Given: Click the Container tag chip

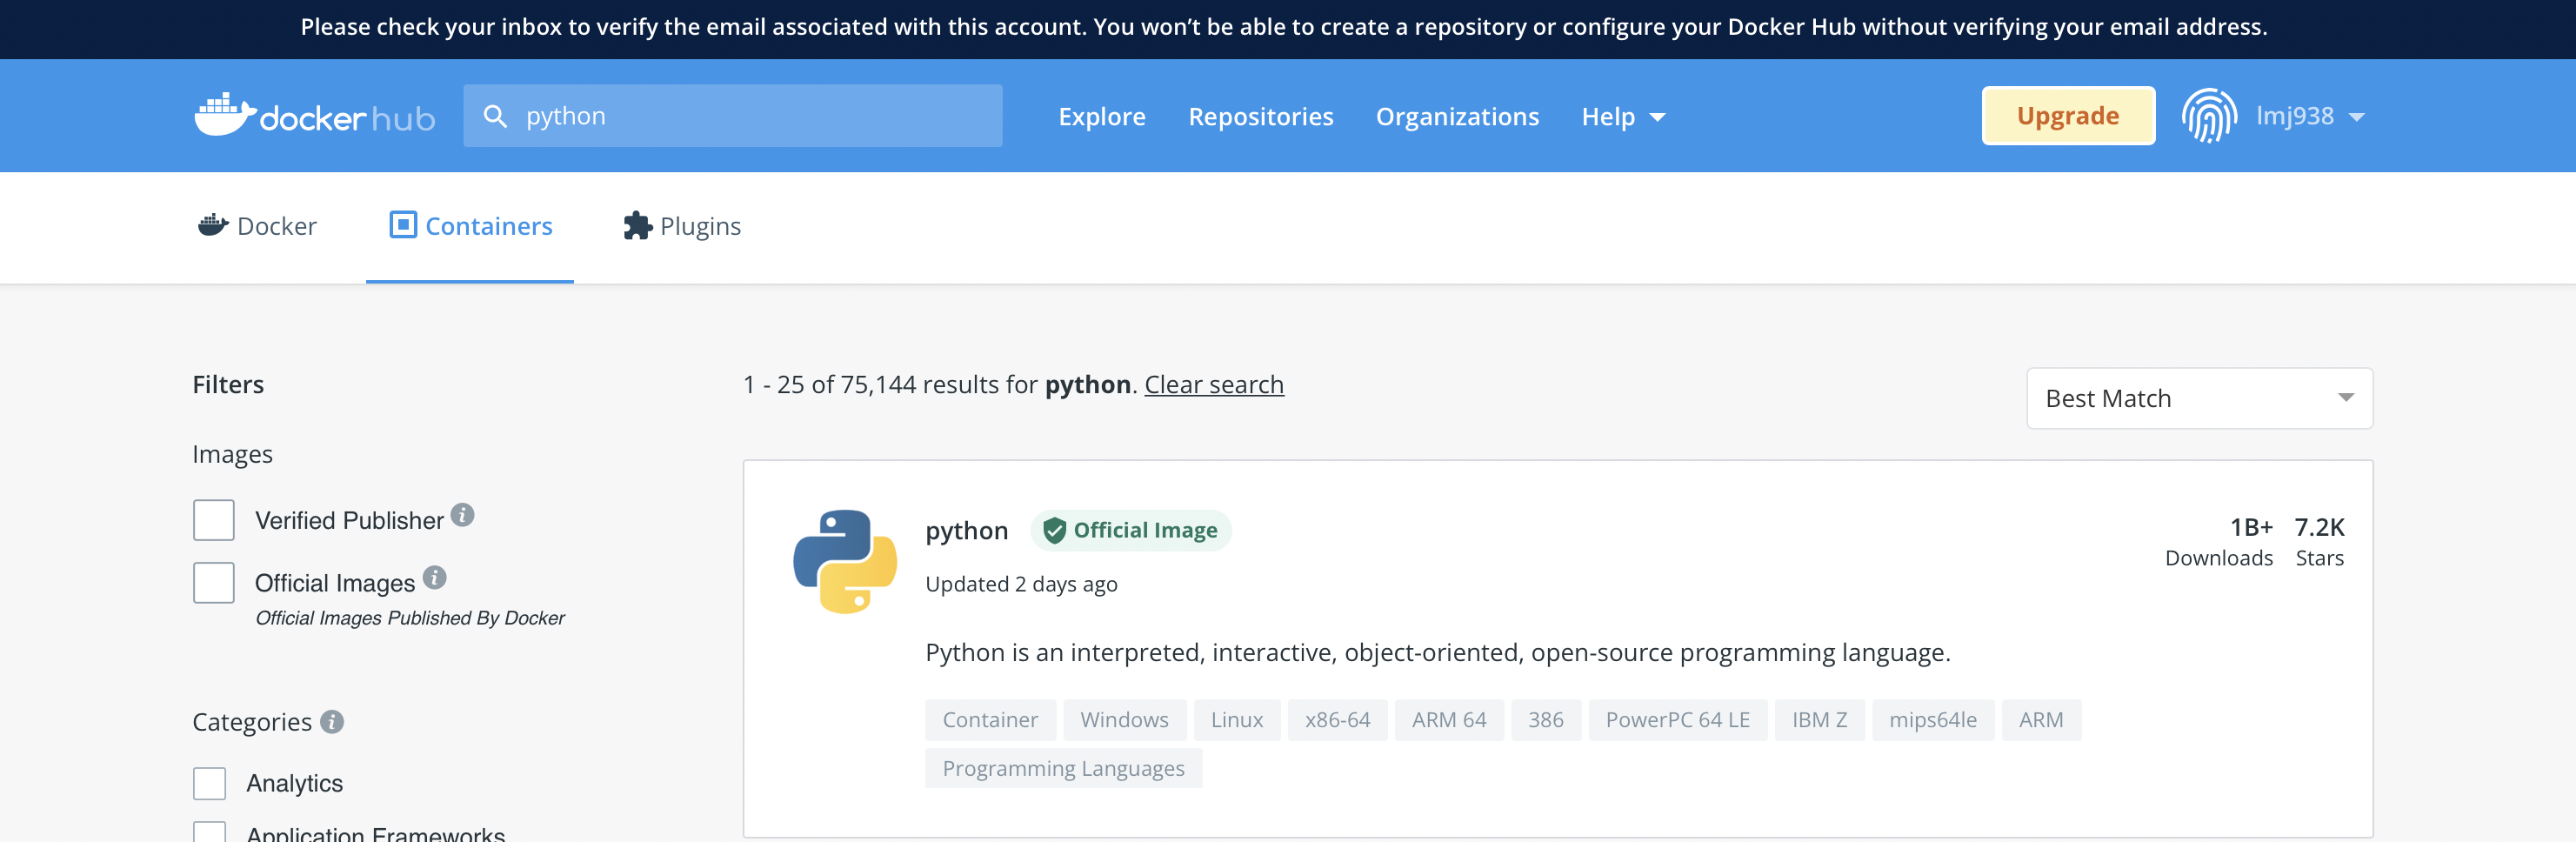Looking at the screenshot, I should coord(990,719).
